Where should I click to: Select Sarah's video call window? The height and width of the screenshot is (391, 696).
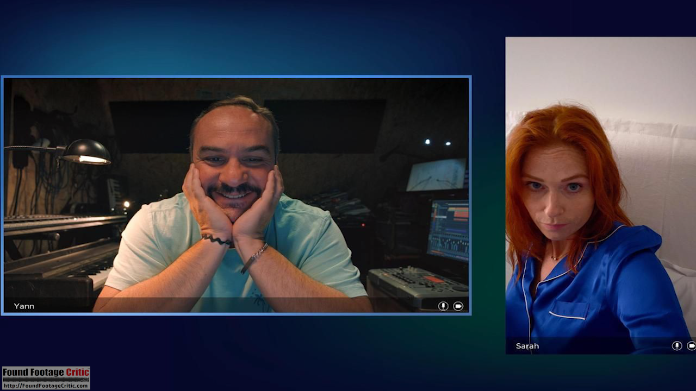(601, 195)
